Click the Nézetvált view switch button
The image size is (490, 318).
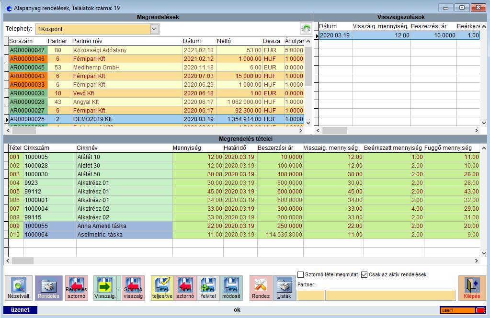[x=18, y=288]
